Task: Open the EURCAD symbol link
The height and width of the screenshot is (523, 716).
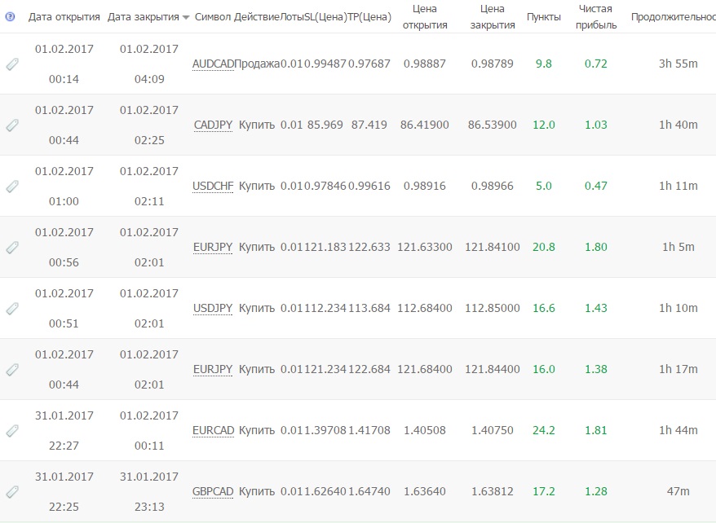Action: tap(213, 430)
